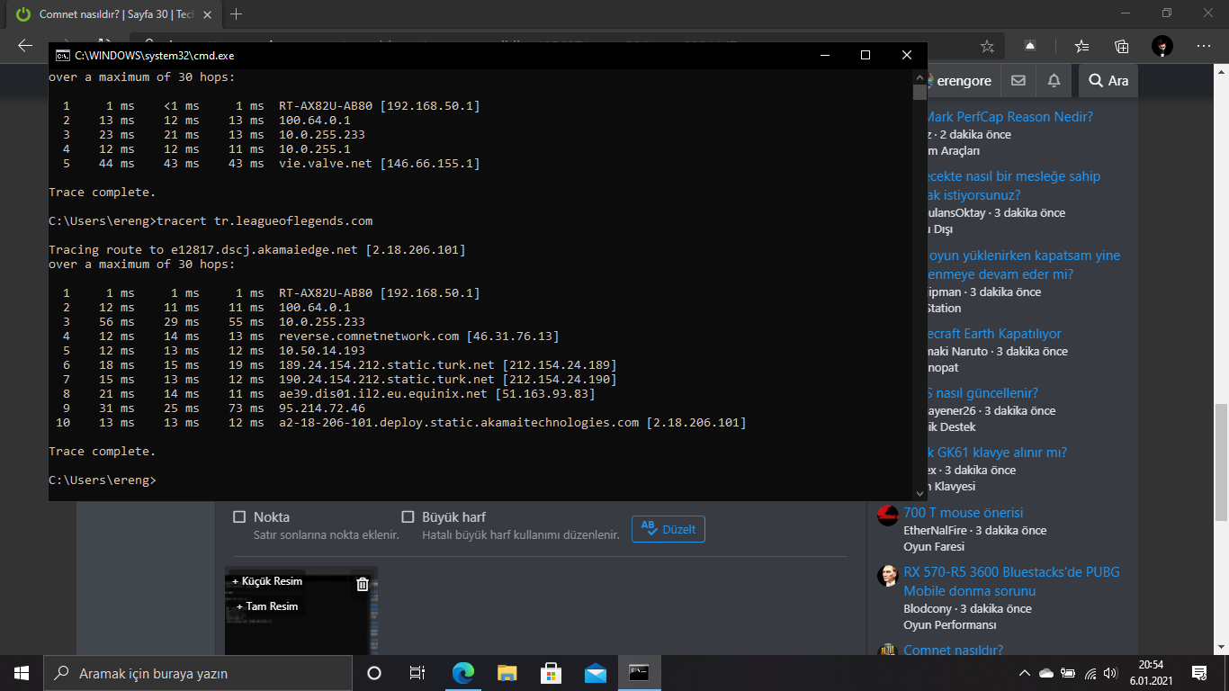Open the OneDrive cloud tray icon
Viewport: 1229px width, 691px height.
(x=1045, y=673)
